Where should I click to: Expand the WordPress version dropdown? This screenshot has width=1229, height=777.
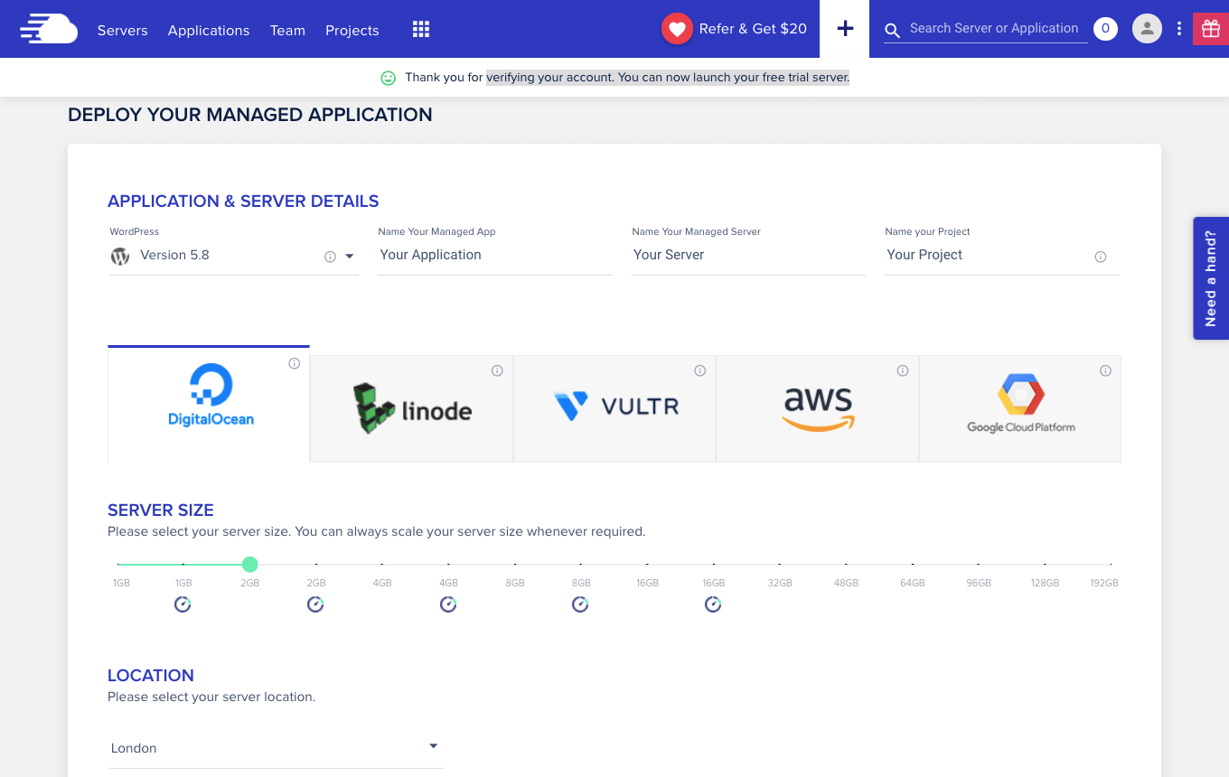[x=350, y=257]
